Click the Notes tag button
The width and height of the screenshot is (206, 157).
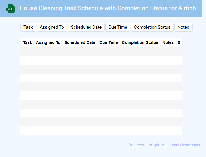pos(183,27)
